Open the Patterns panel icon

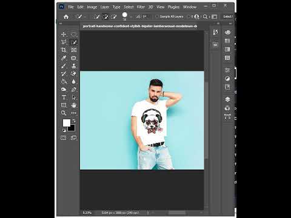pos(227,58)
